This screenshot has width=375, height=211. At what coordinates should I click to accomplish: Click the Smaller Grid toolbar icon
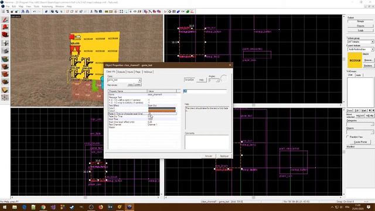(12, 12)
